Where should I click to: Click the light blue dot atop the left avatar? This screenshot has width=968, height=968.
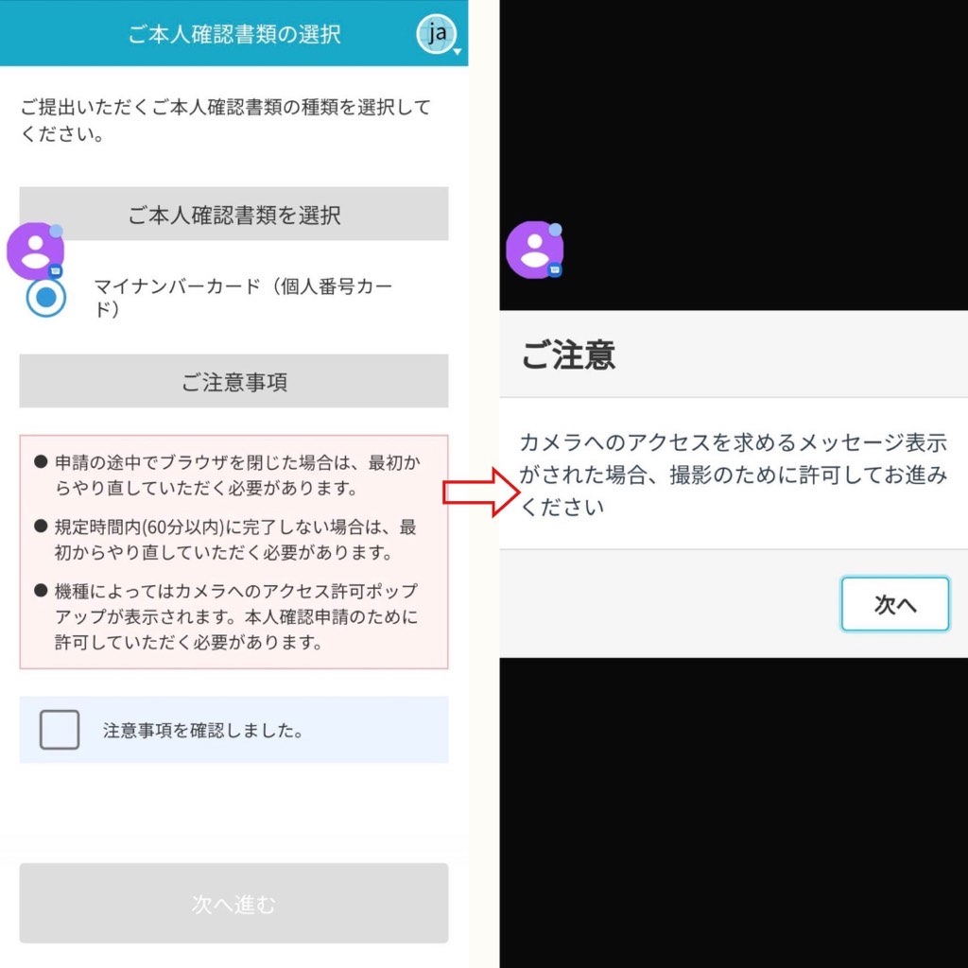click(56, 231)
